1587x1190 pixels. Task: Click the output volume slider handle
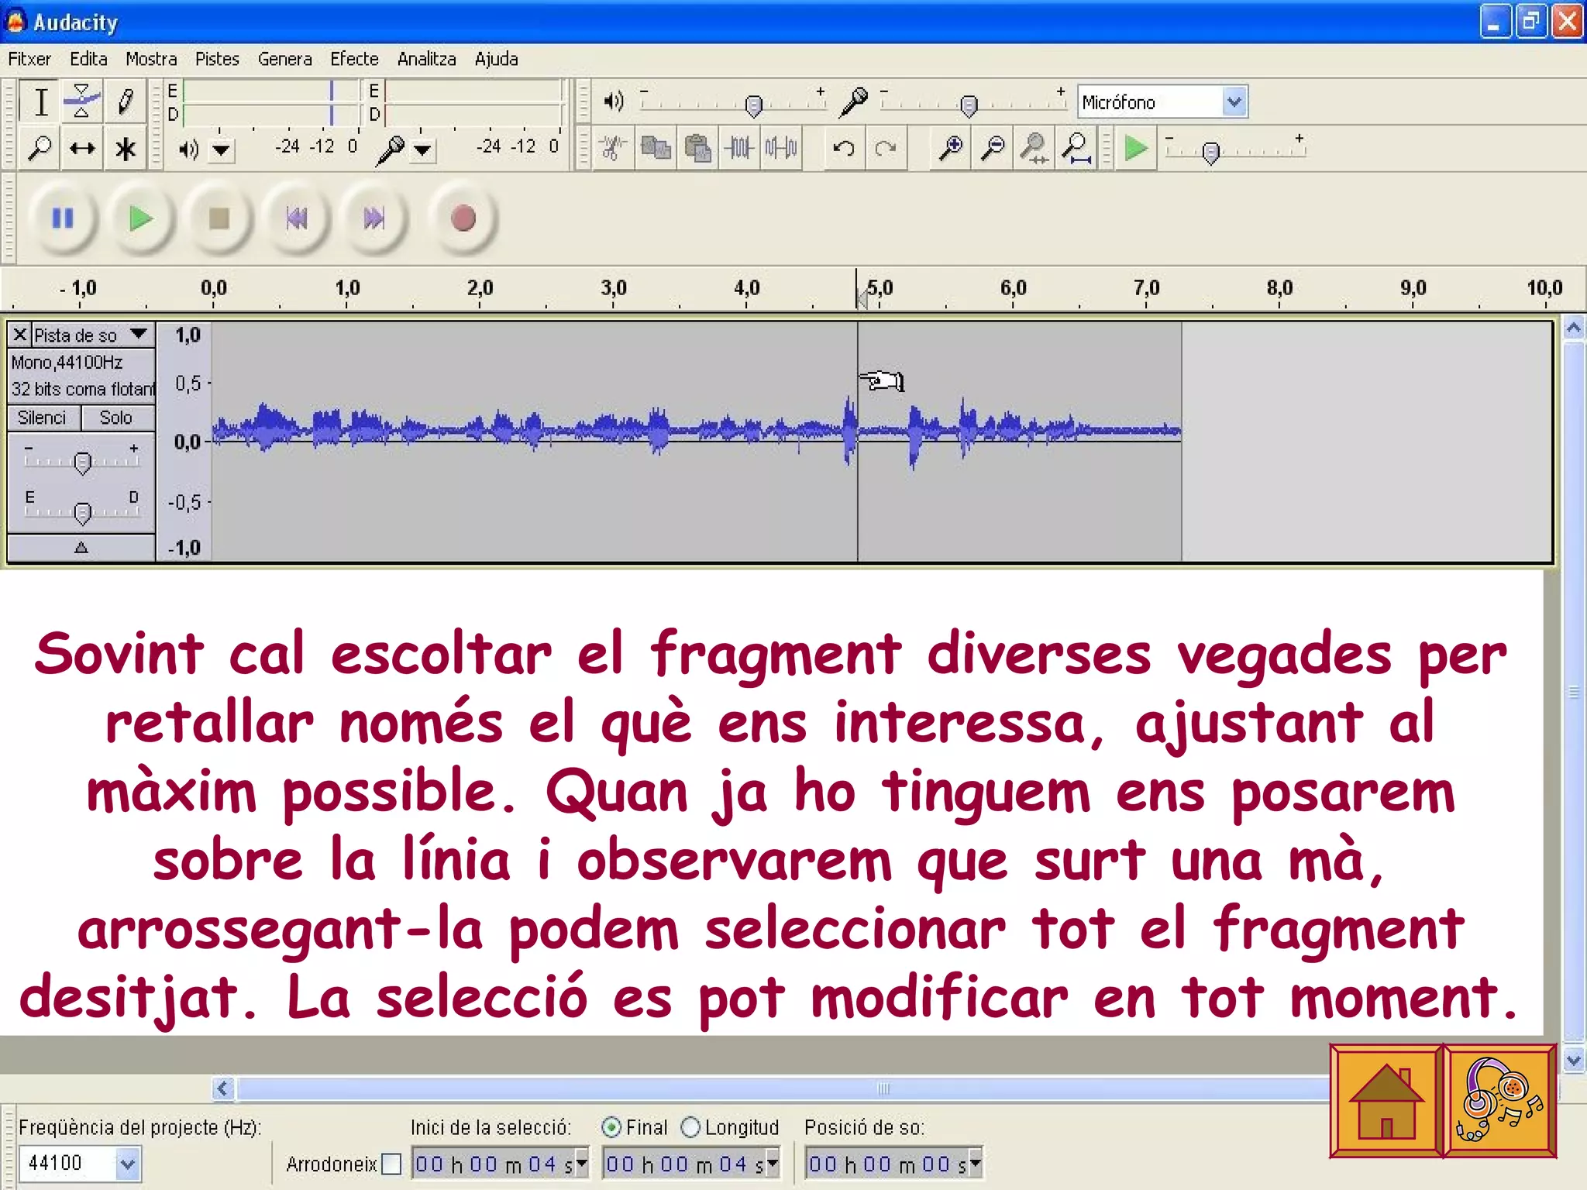click(x=753, y=105)
